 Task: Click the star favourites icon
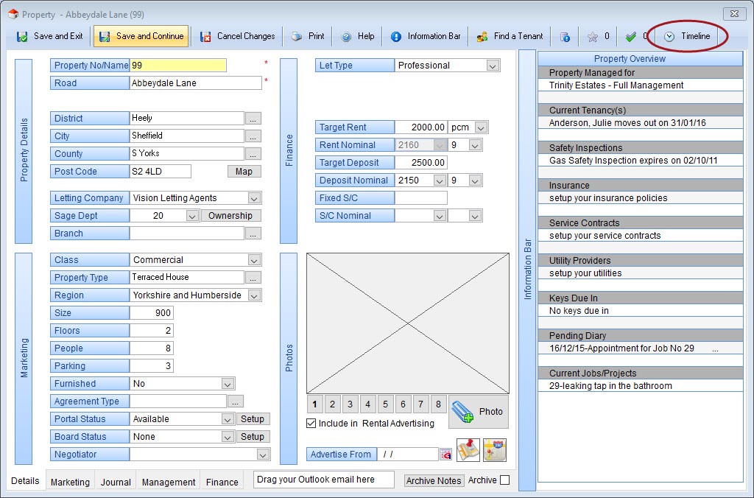coord(593,37)
